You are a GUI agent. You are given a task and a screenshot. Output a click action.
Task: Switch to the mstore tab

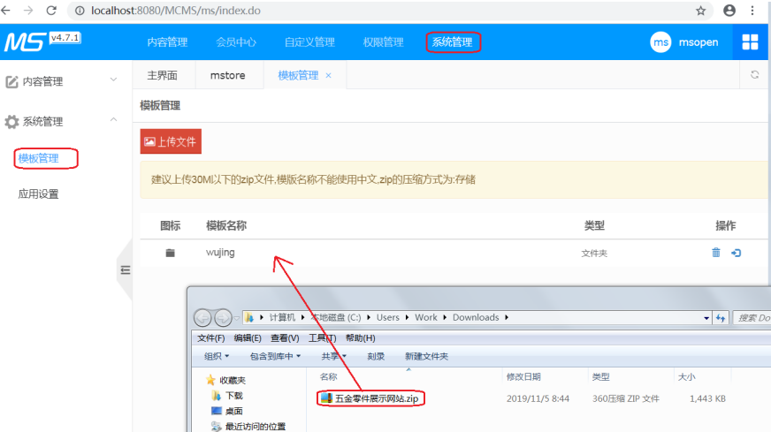coord(227,75)
